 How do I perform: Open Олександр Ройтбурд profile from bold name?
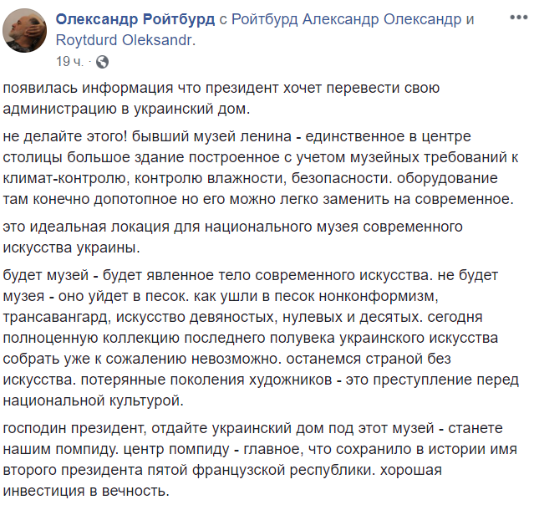pos(135,19)
